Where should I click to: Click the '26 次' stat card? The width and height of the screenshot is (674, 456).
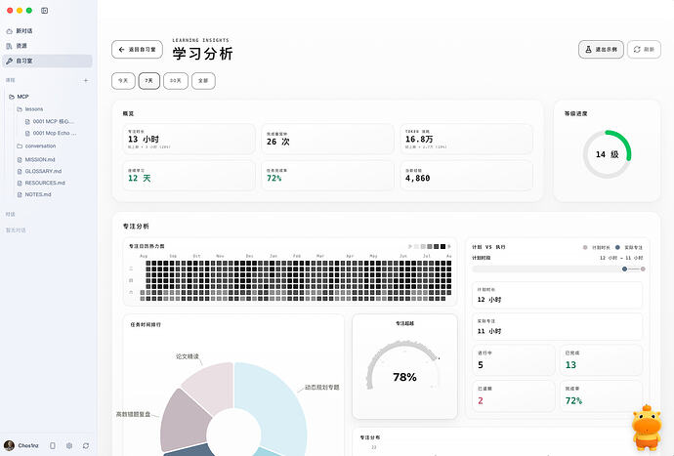[327, 139]
